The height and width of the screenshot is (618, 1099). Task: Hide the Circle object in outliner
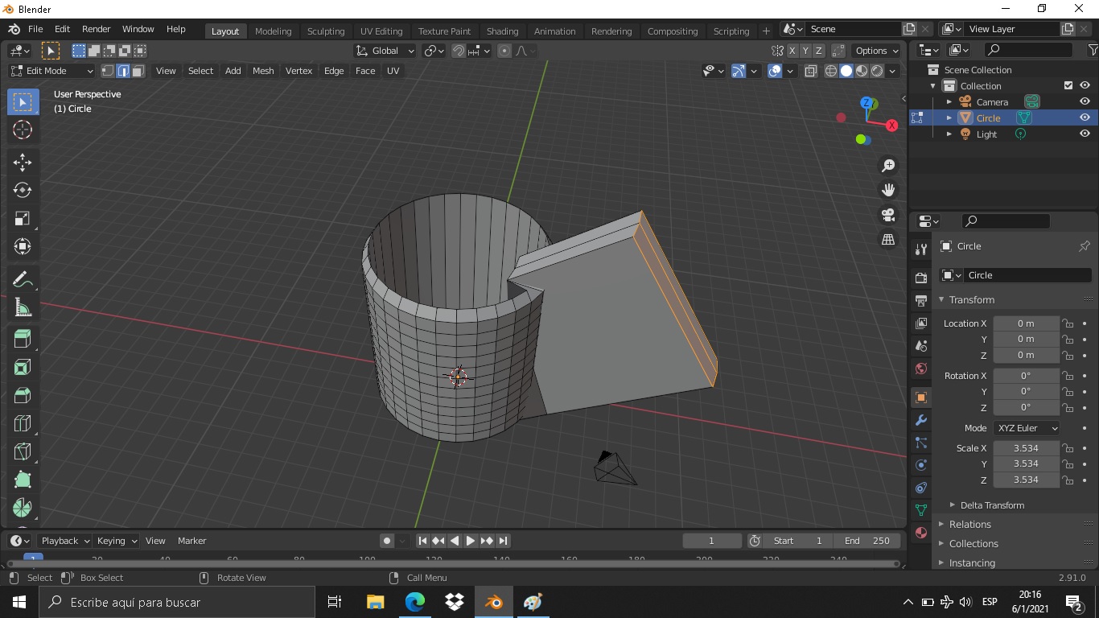point(1085,117)
